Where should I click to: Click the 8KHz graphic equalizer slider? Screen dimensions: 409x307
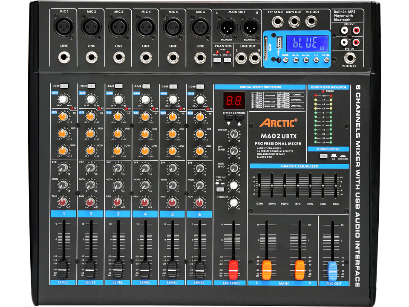click(x=336, y=185)
